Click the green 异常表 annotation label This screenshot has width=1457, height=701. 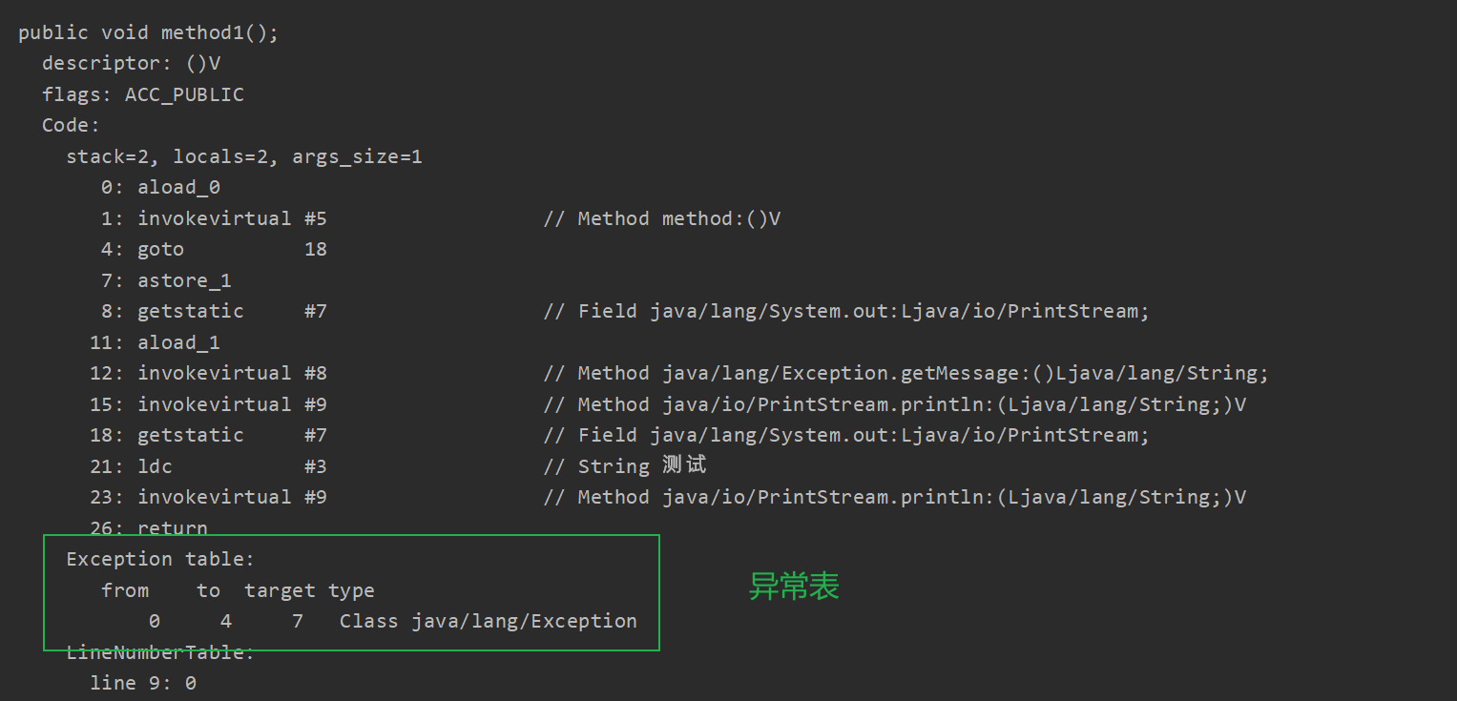[794, 587]
